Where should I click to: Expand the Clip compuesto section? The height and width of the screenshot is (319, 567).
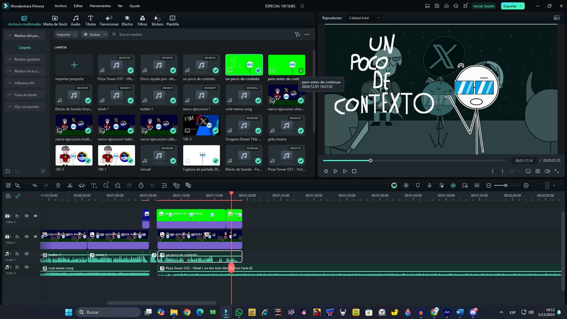(25, 107)
